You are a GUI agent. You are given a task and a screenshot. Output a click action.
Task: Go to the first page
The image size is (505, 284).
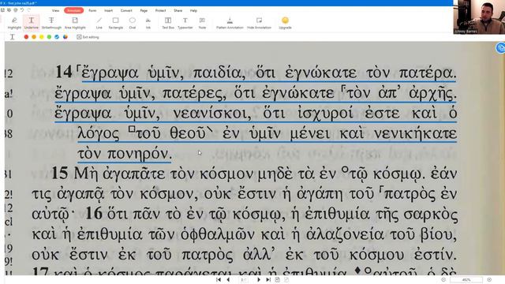coord(219,280)
